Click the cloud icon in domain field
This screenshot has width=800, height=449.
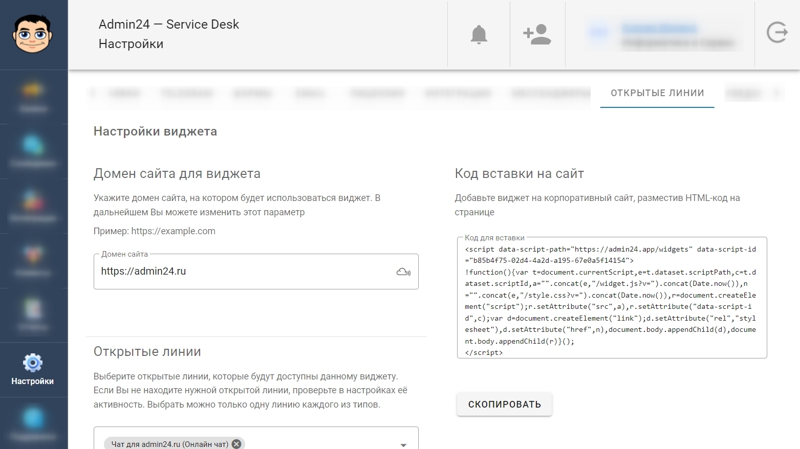403,272
